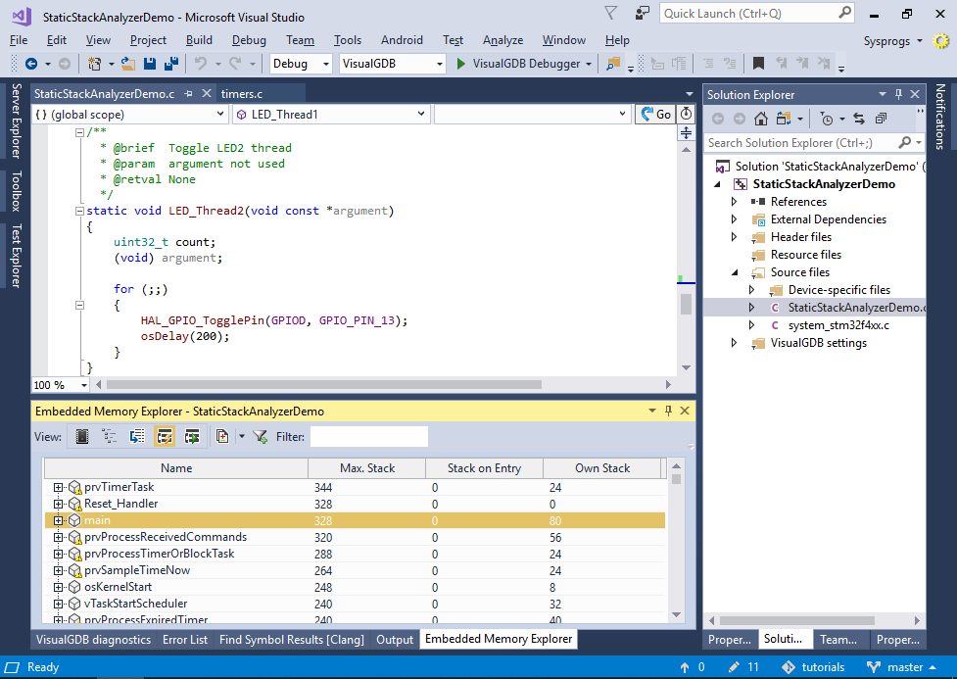
Task: Click the Pending Changes Filter clock icon
Action: 827,119
